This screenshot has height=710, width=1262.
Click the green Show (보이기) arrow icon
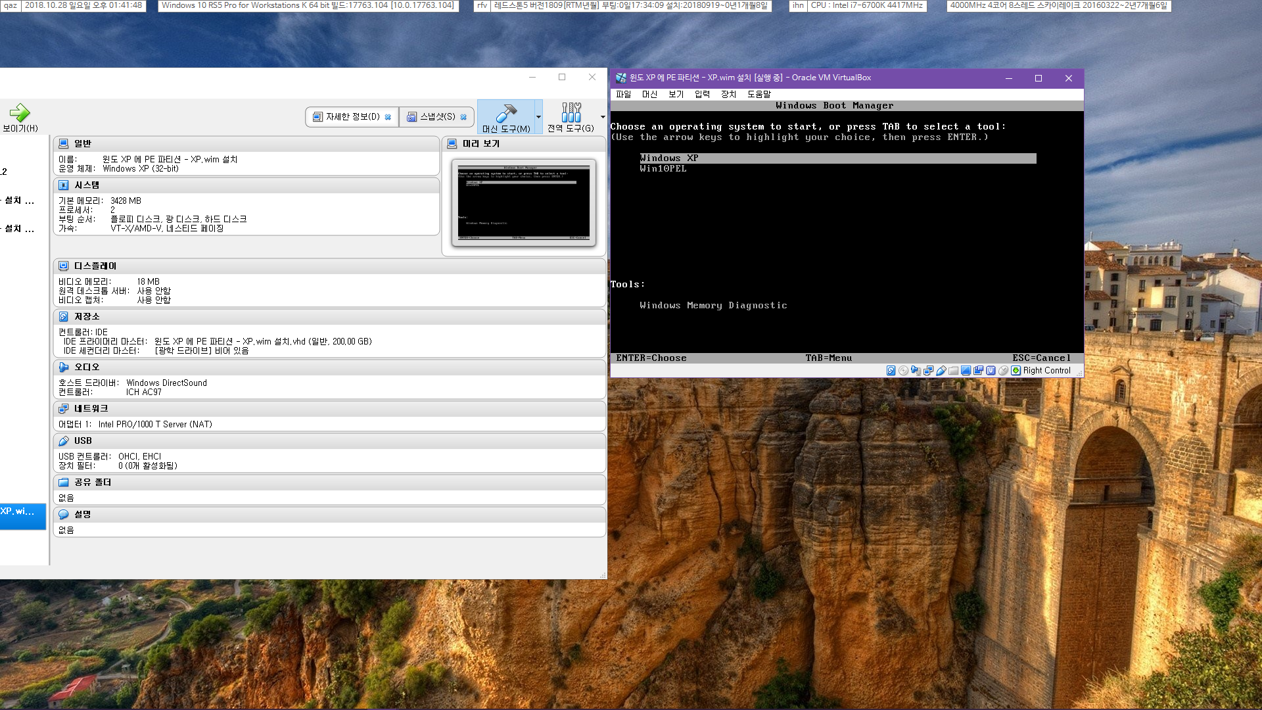click(x=20, y=113)
